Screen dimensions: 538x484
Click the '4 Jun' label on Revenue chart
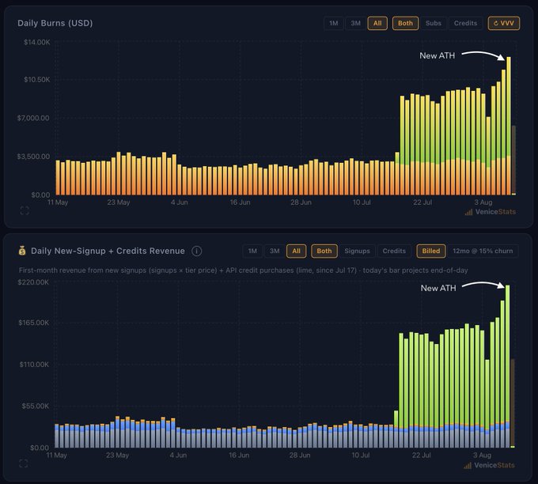tap(178, 456)
